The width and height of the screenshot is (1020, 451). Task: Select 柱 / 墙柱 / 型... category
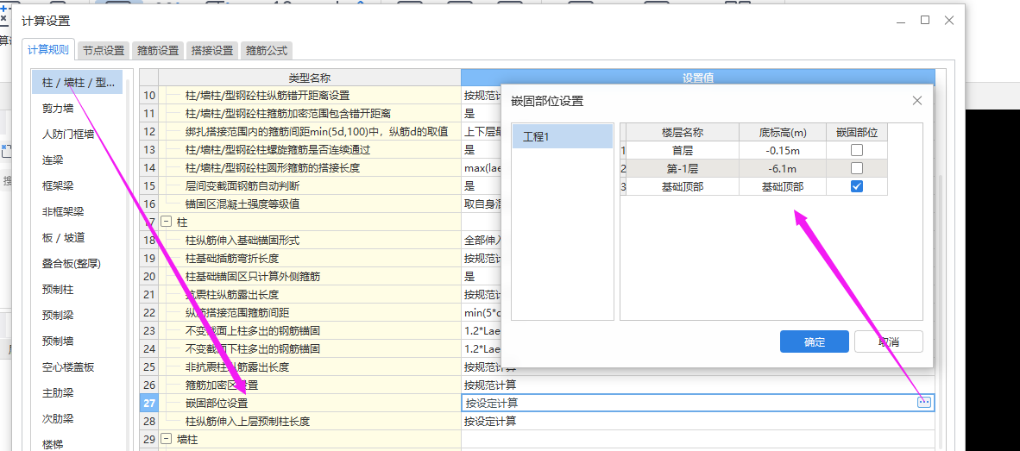click(78, 83)
